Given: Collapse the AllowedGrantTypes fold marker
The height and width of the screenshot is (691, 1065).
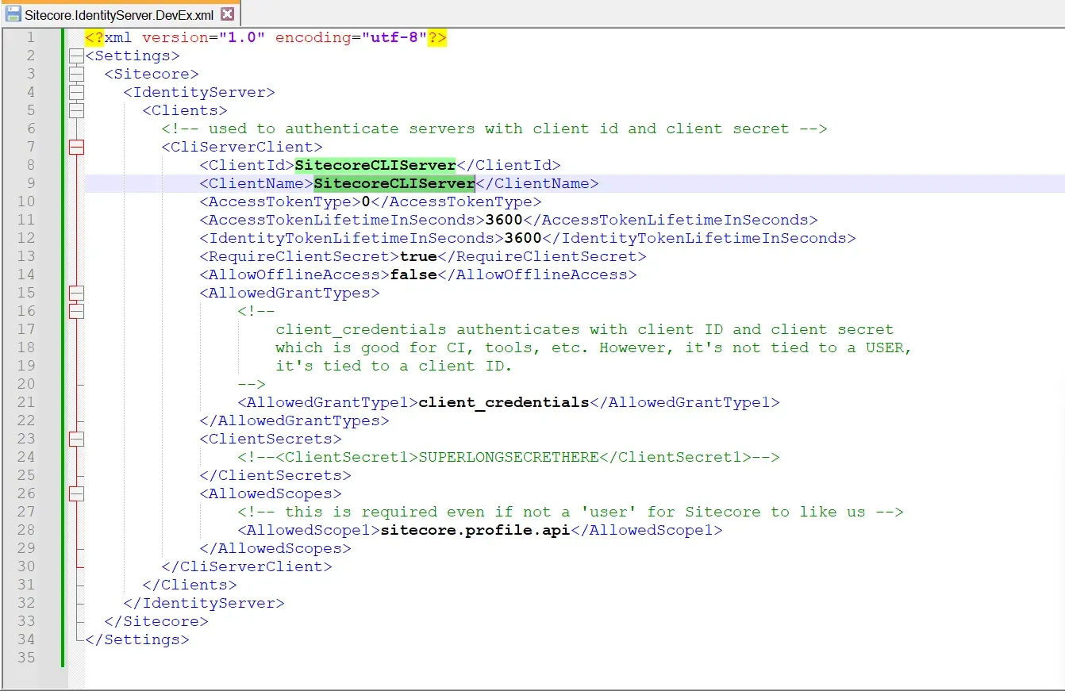Looking at the screenshot, I should pyautogui.click(x=76, y=293).
